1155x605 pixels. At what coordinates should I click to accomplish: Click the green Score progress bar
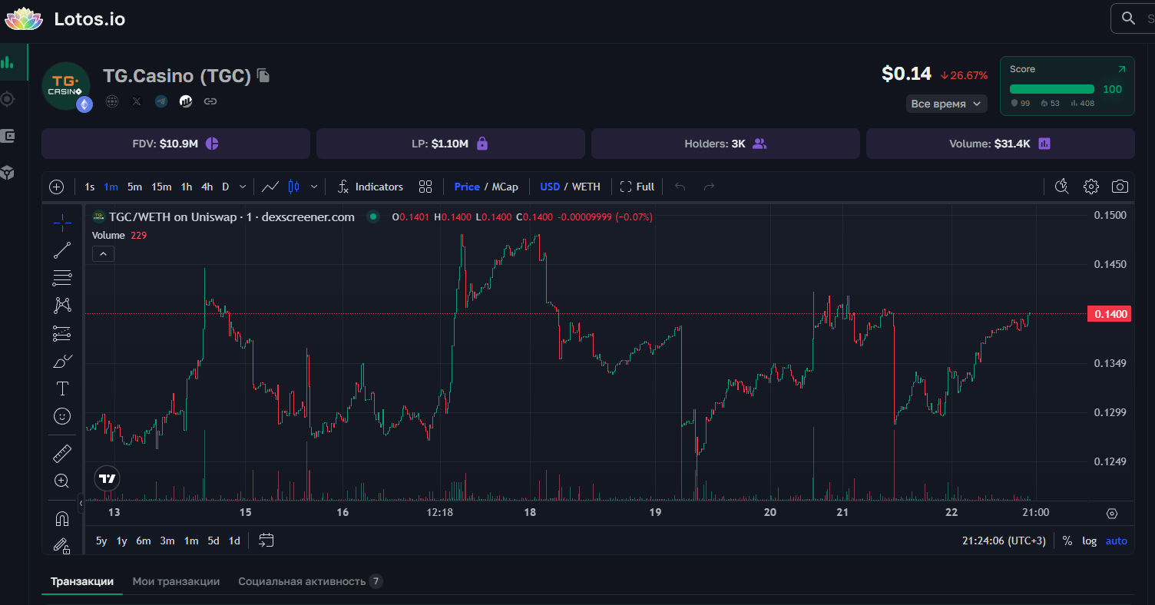pyautogui.click(x=1052, y=89)
